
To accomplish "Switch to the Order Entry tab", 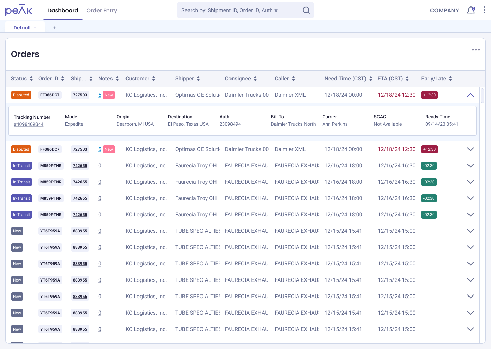I will click(x=102, y=10).
